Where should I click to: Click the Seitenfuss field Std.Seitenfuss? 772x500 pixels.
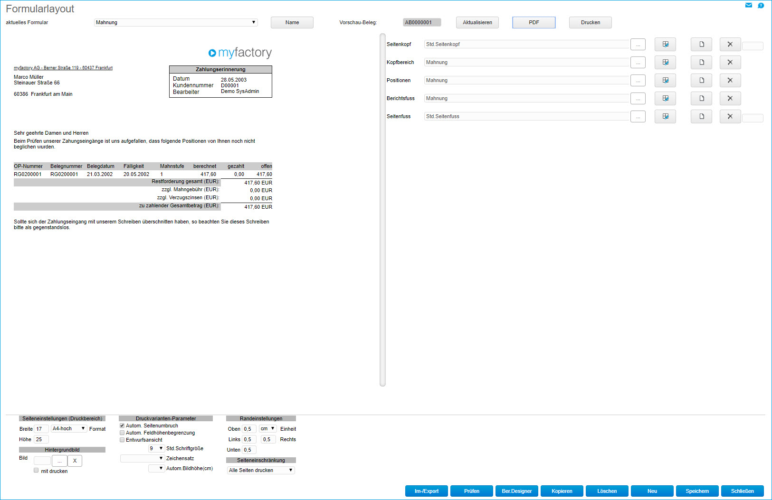[x=526, y=116]
